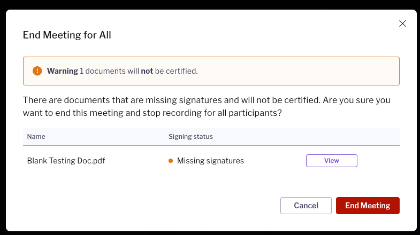
Task: Click the orange warning exclamation icon
Action: pos(37,71)
